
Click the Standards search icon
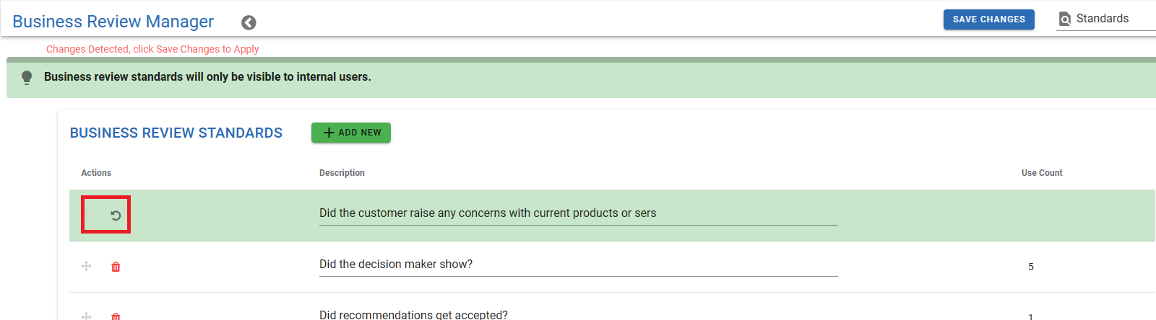(x=1065, y=19)
